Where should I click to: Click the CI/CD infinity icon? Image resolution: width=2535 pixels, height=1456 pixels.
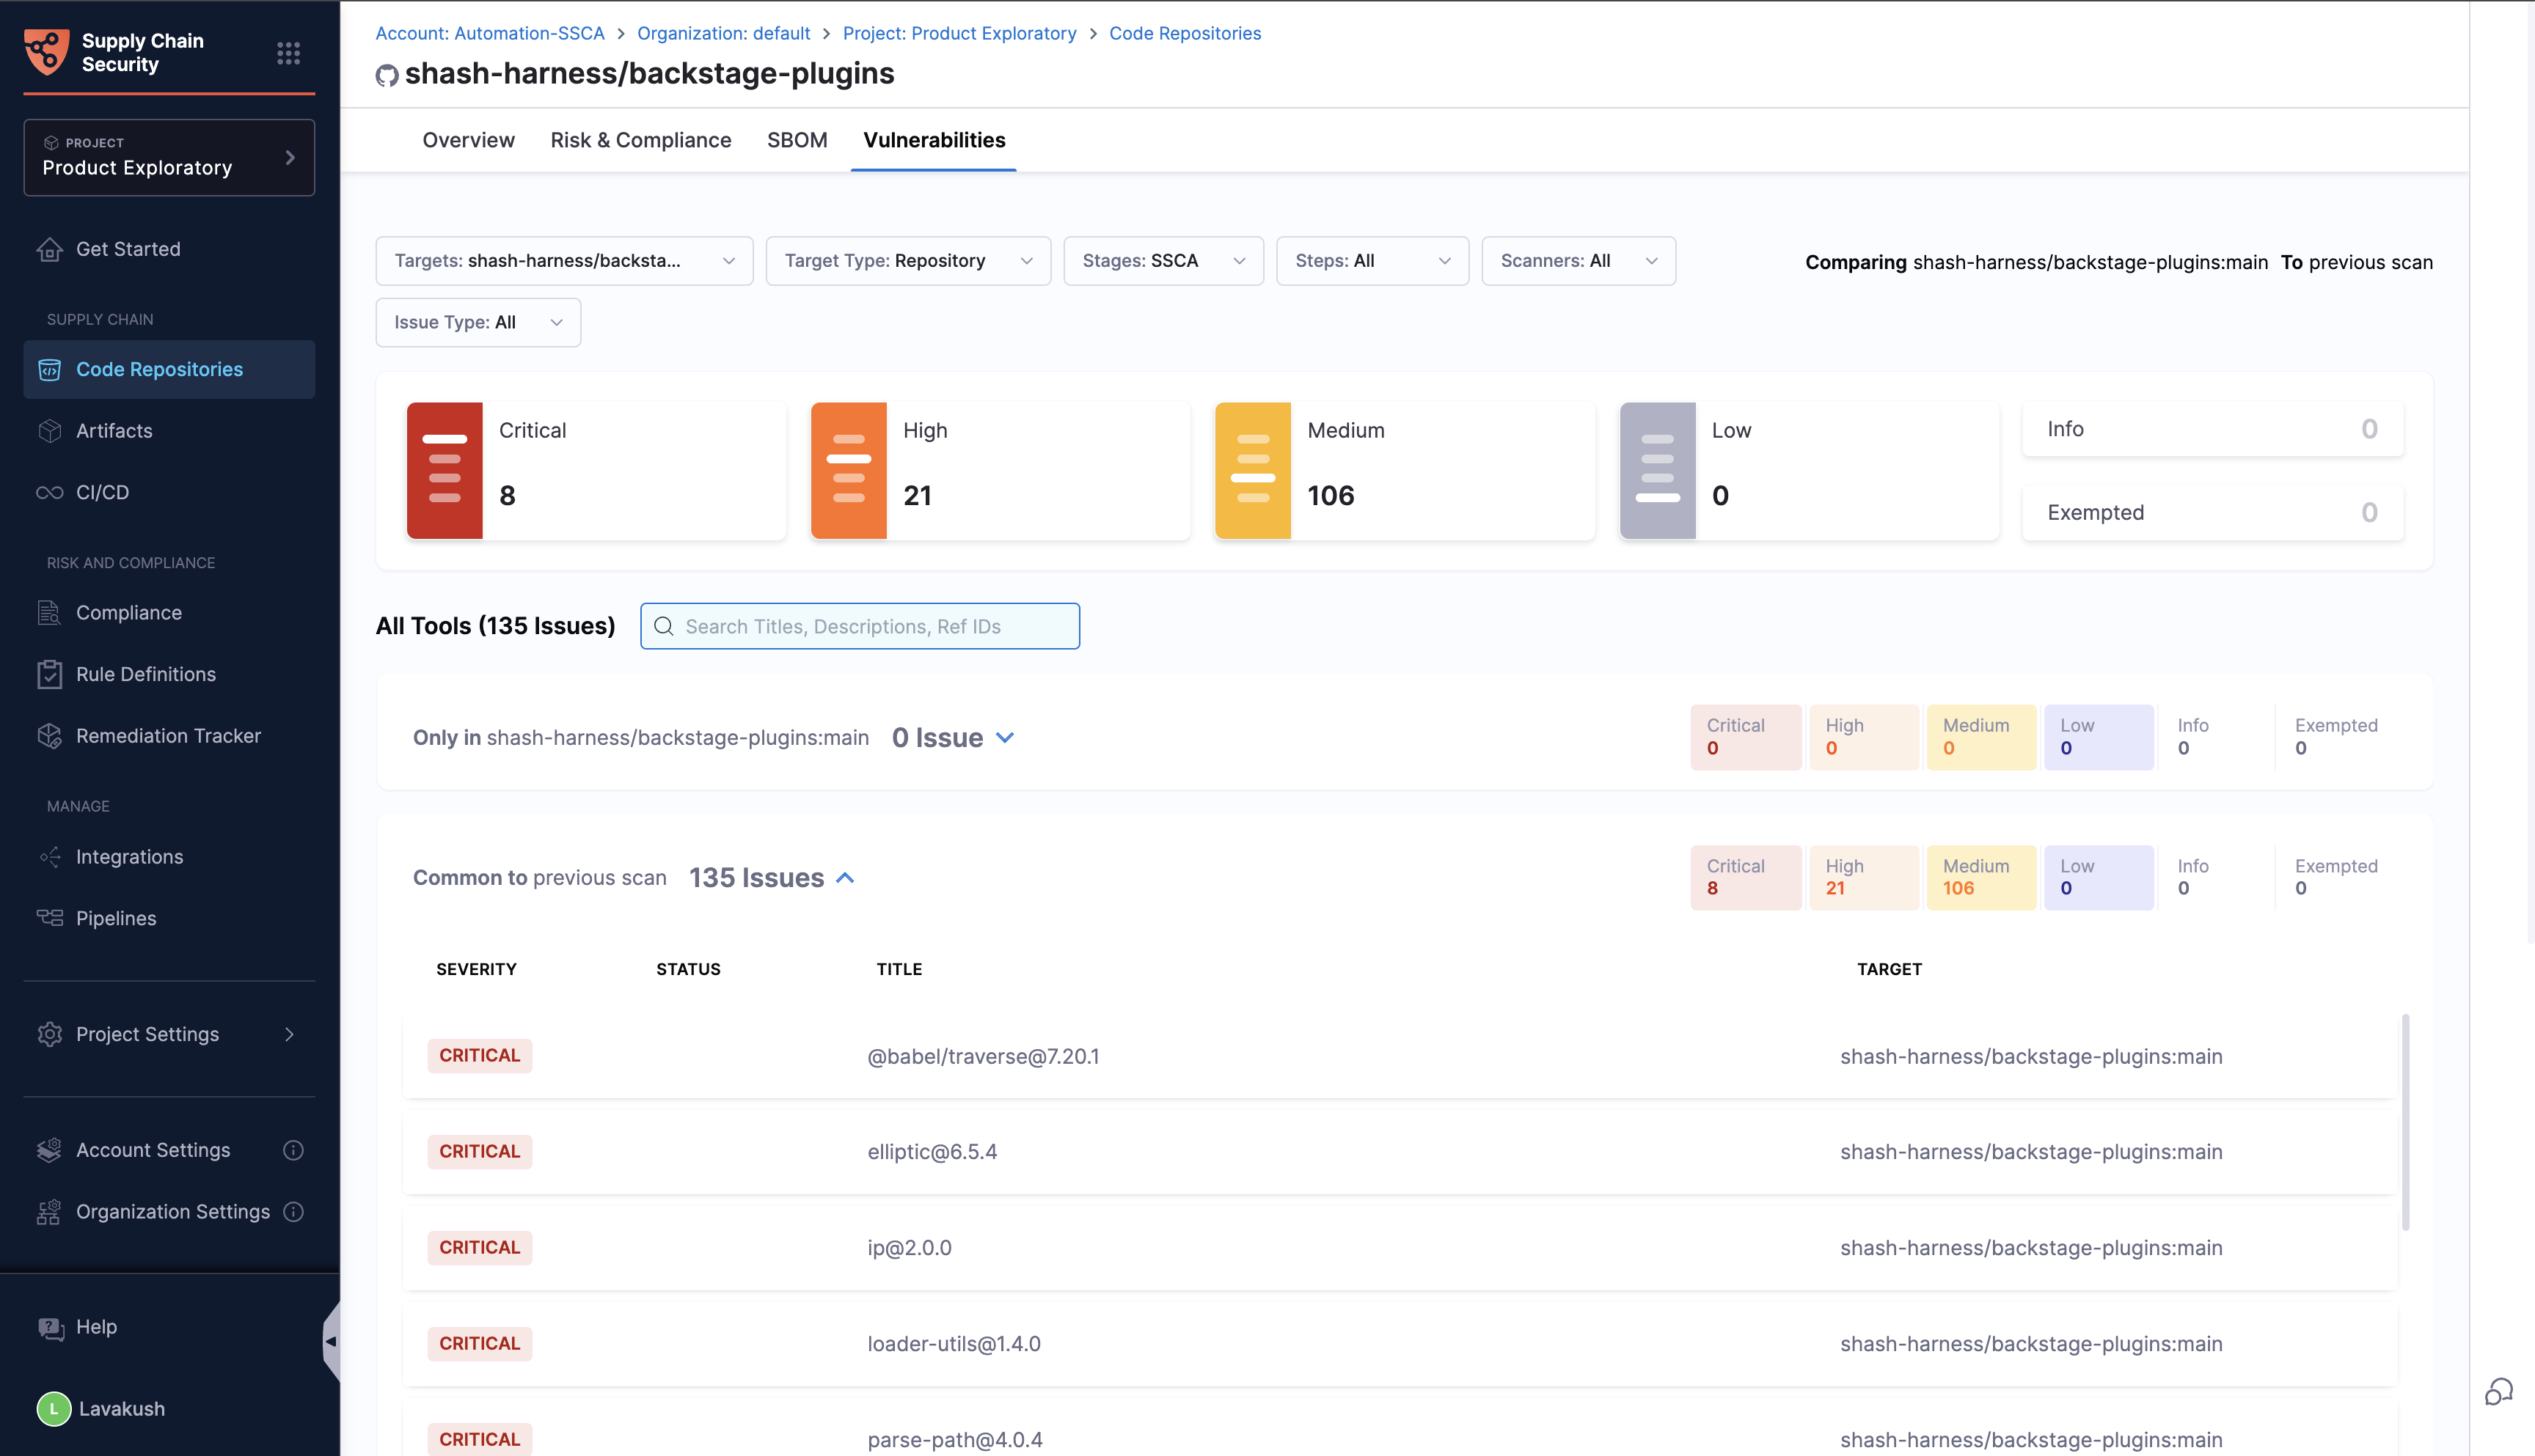point(49,492)
